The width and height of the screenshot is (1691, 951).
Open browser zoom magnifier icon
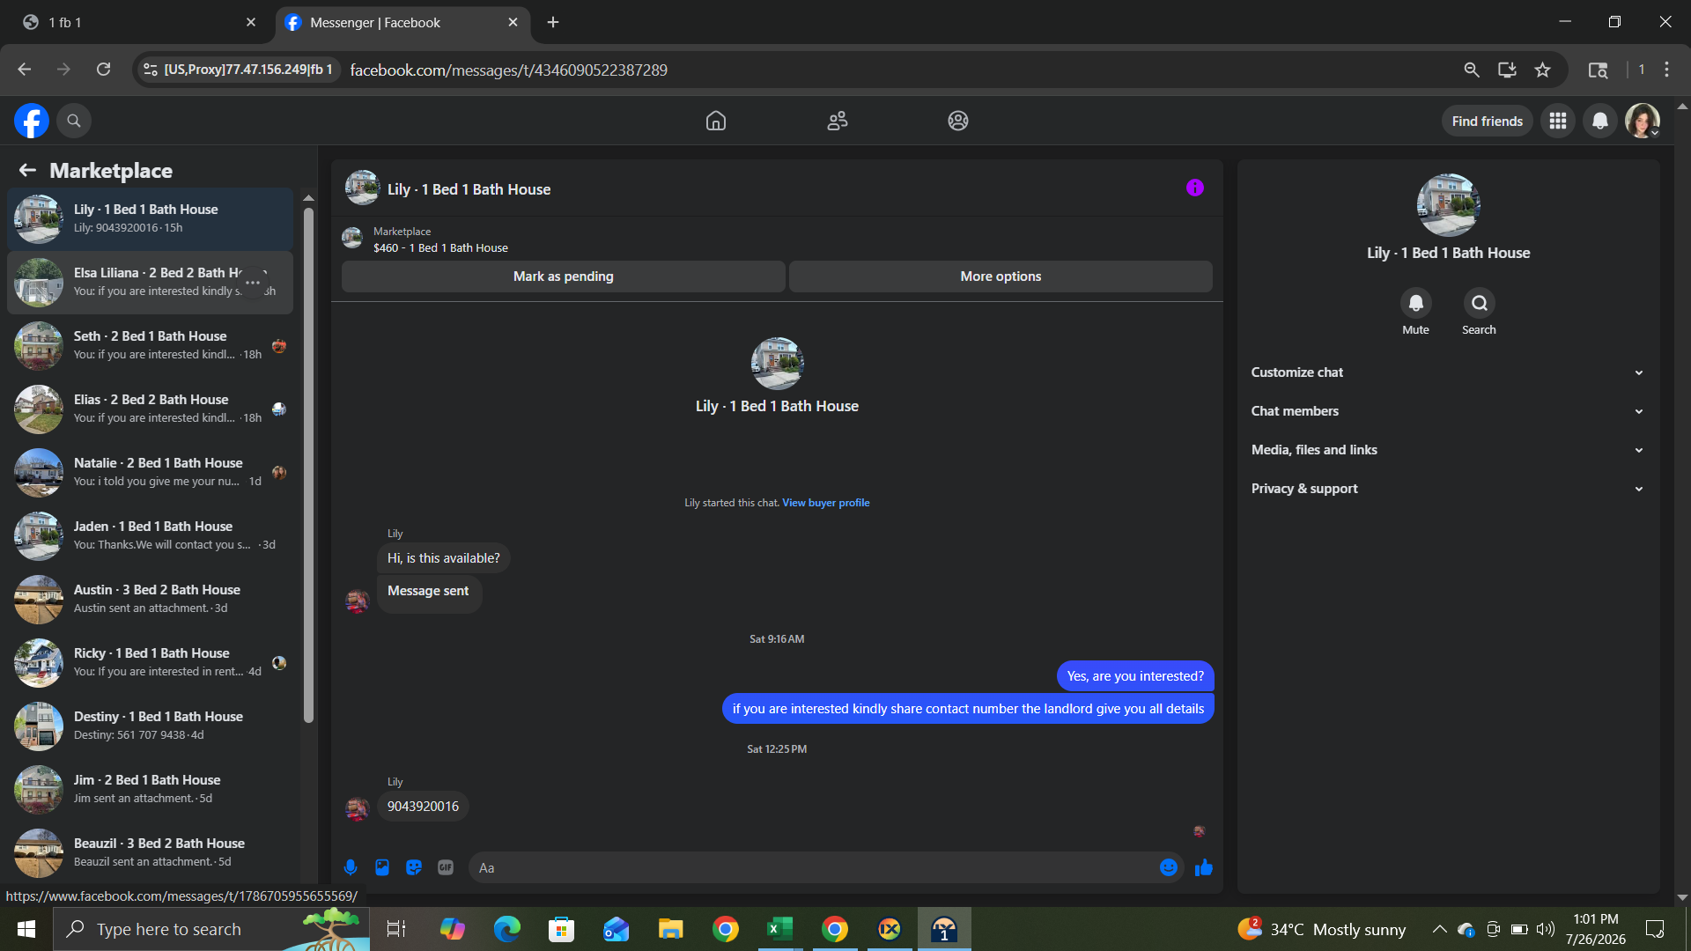[1472, 70]
